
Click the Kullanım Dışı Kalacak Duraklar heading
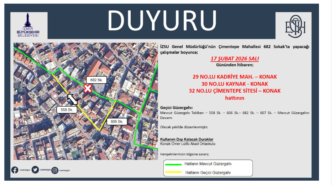click(187, 139)
